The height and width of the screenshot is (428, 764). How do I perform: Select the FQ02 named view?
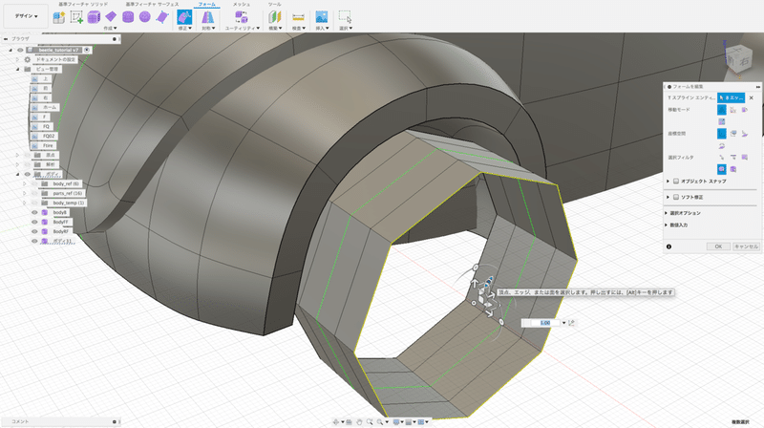click(49, 136)
